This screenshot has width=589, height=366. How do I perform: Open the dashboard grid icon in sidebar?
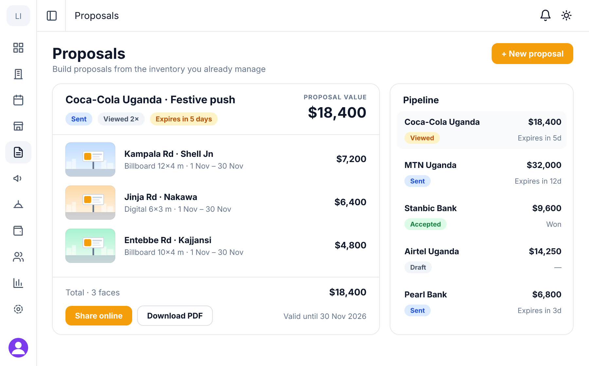tap(18, 48)
